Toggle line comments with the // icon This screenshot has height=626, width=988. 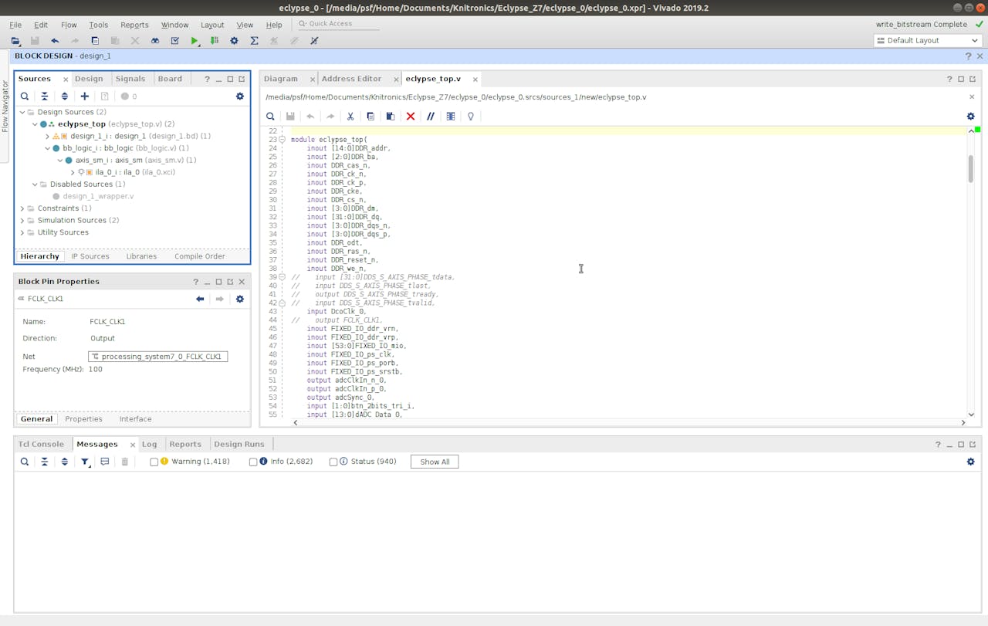tap(431, 117)
